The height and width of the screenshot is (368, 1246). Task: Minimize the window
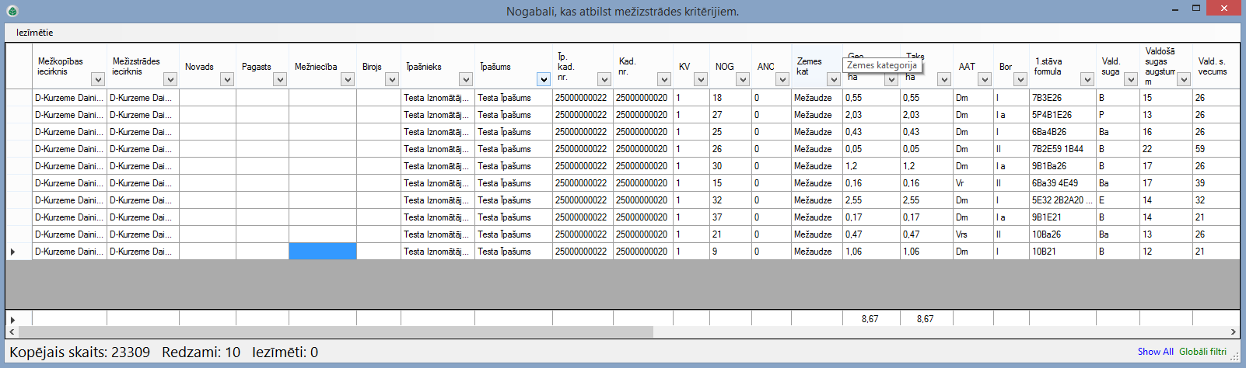pyautogui.click(x=1174, y=9)
